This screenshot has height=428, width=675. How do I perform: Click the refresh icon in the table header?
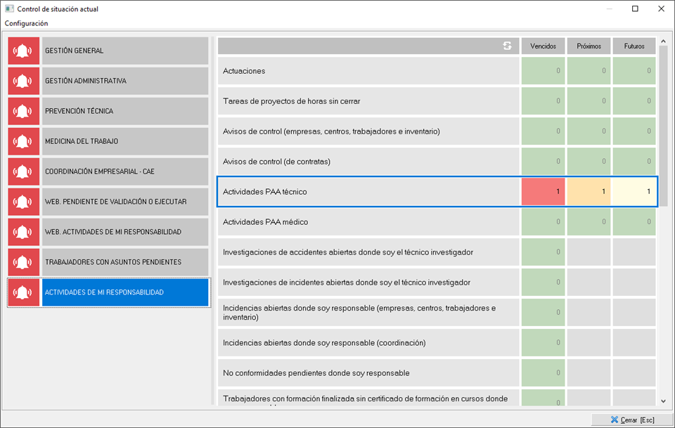pos(507,46)
